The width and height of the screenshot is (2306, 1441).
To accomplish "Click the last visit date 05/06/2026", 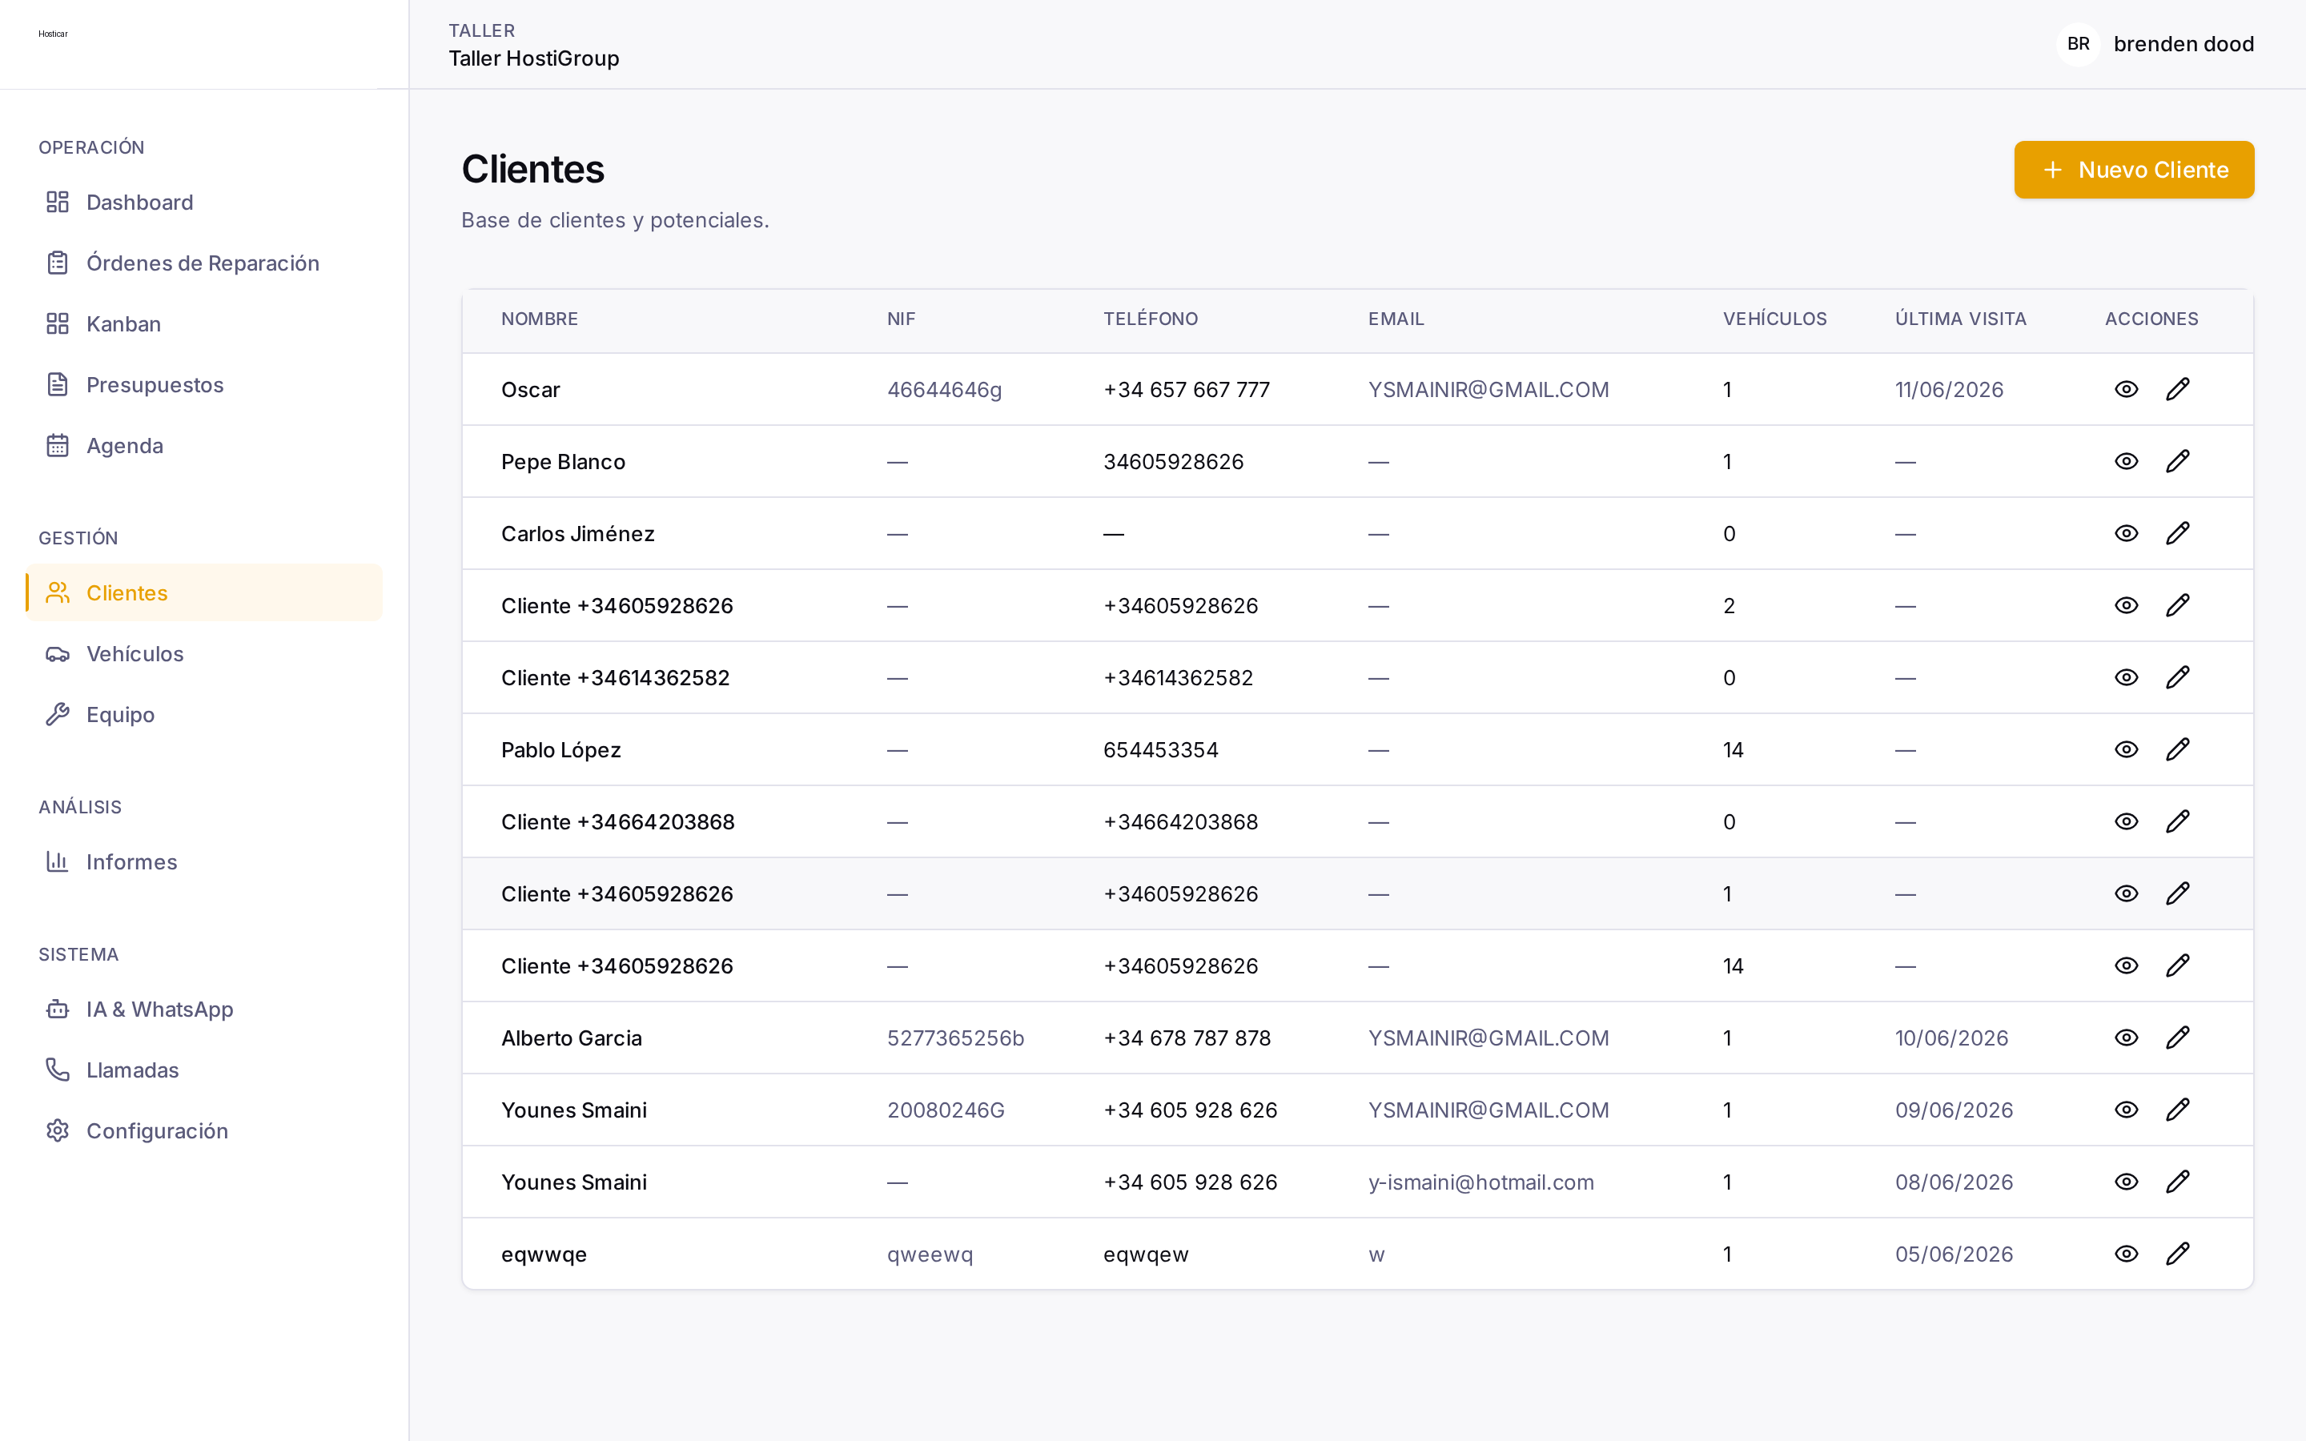I will coord(1954,1254).
